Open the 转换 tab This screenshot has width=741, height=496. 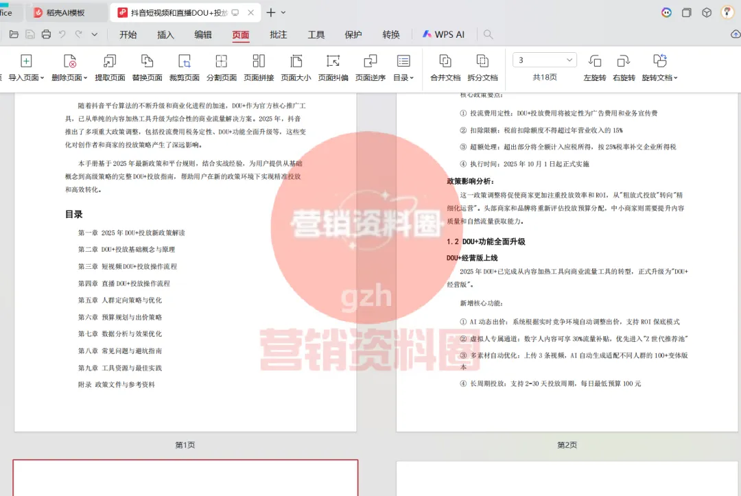pyautogui.click(x=391, y=34)
